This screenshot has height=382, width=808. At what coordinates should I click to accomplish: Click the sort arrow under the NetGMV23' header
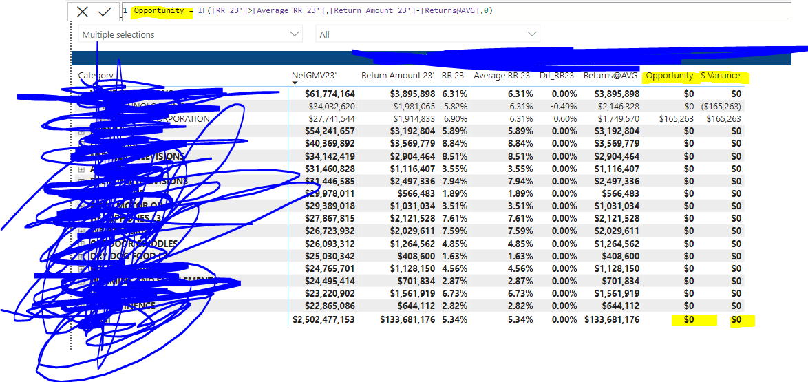pyautogui.click(x=295, y=83)
